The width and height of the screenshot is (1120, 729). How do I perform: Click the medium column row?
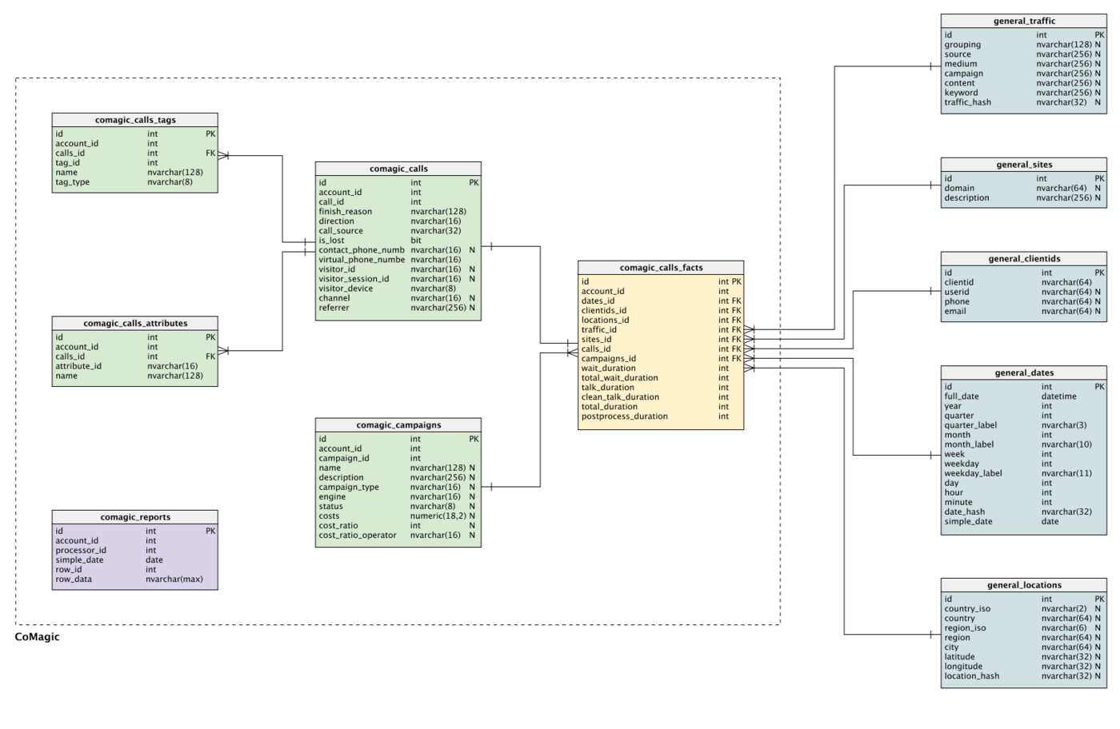1024,64
